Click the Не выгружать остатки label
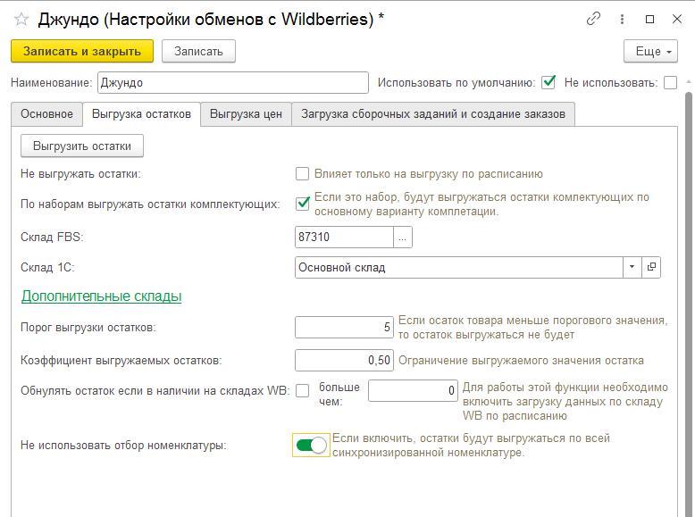This screenshot has width=695, height=517. click(80, 174)
